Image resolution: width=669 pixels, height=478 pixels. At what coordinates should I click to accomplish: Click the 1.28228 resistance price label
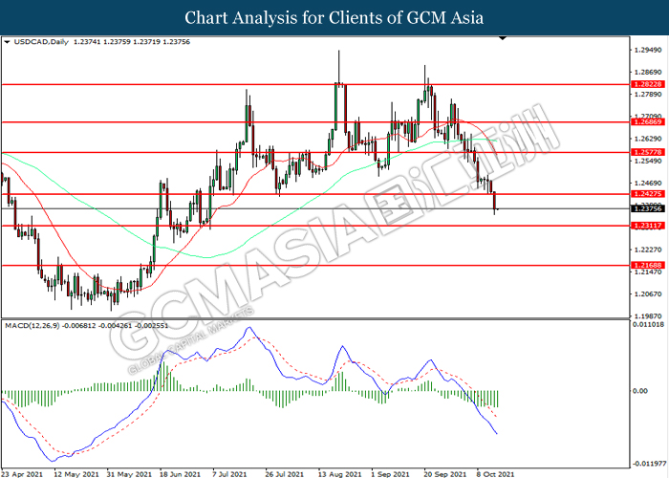(647, 84)
